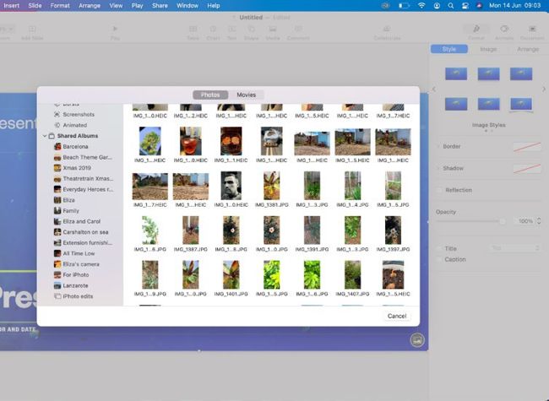Collapse the Shared Albums section

(45, 136)
